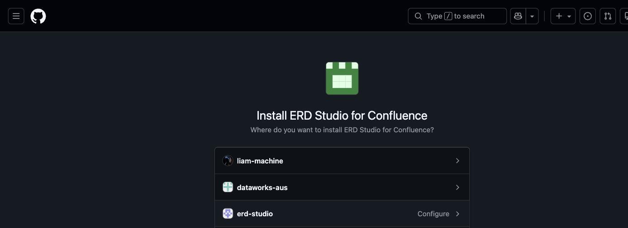This screenshot has height=228, width=628.
Task: Expand the Copilot dropdown arrow
Action: point(532,16)
